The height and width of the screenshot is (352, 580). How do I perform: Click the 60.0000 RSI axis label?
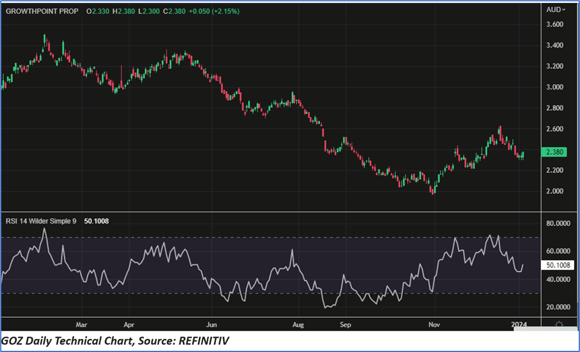[x=558, y=251]
